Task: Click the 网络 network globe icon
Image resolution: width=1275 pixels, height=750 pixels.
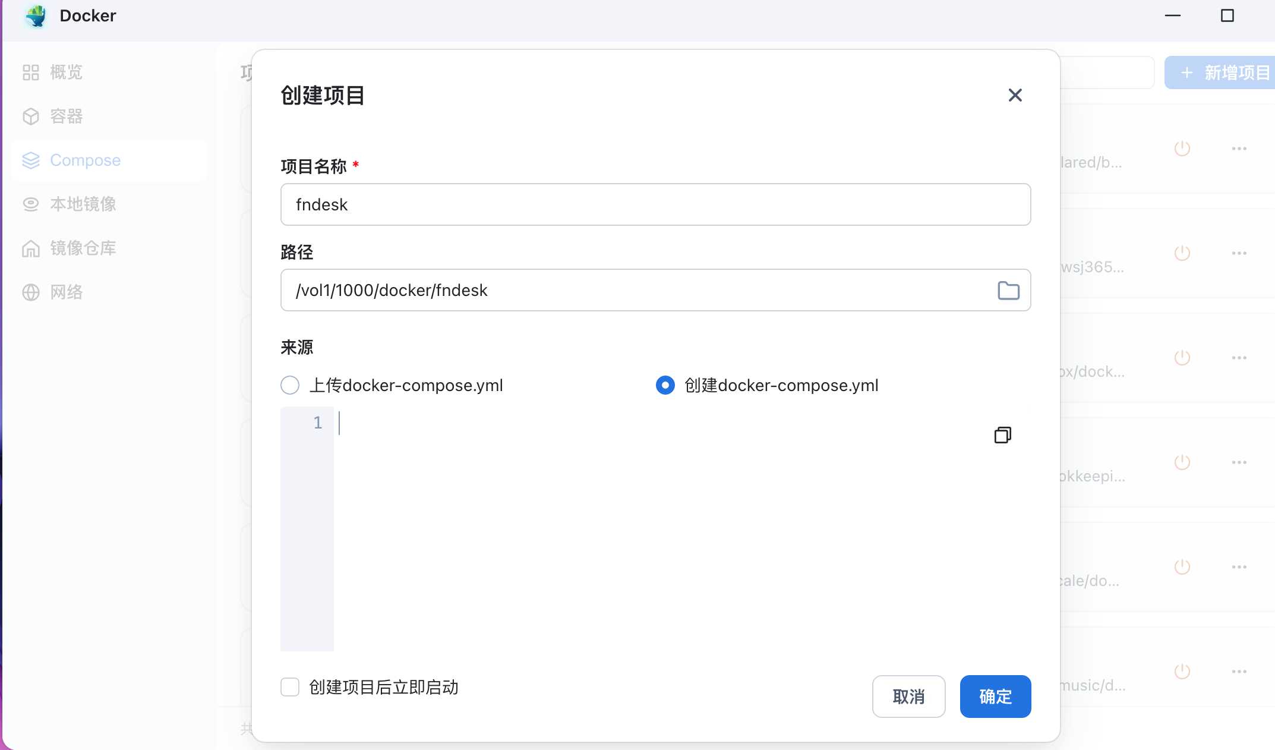Action: (31, 292)
